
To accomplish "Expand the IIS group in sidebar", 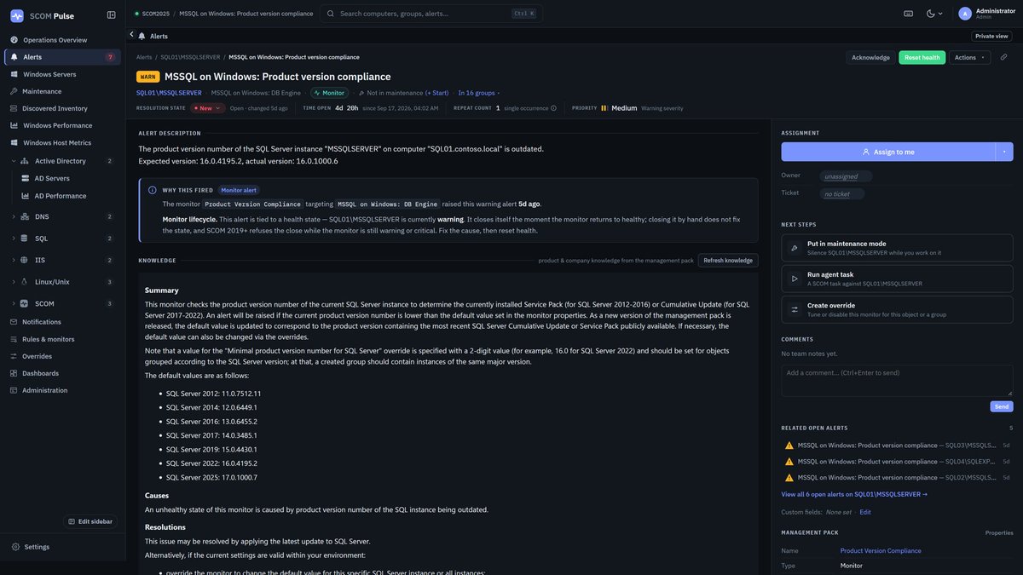I will click(14, 260).
